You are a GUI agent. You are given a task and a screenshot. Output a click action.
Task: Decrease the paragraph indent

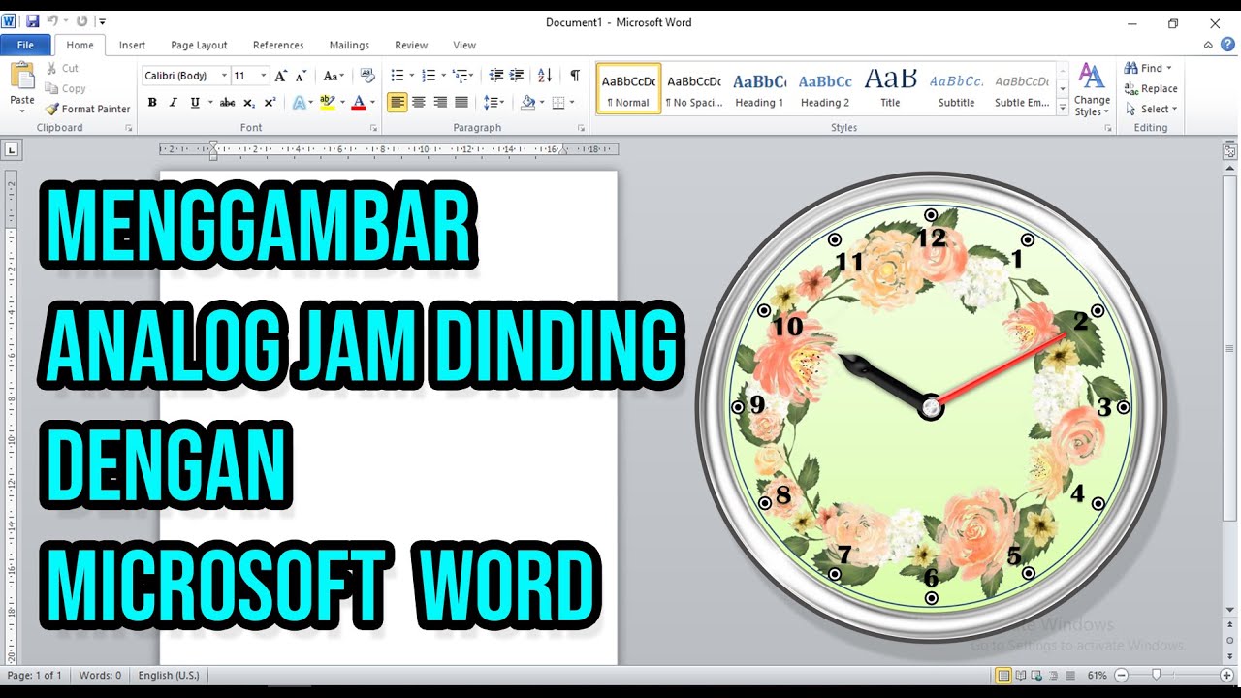click(x=496, y=76)
